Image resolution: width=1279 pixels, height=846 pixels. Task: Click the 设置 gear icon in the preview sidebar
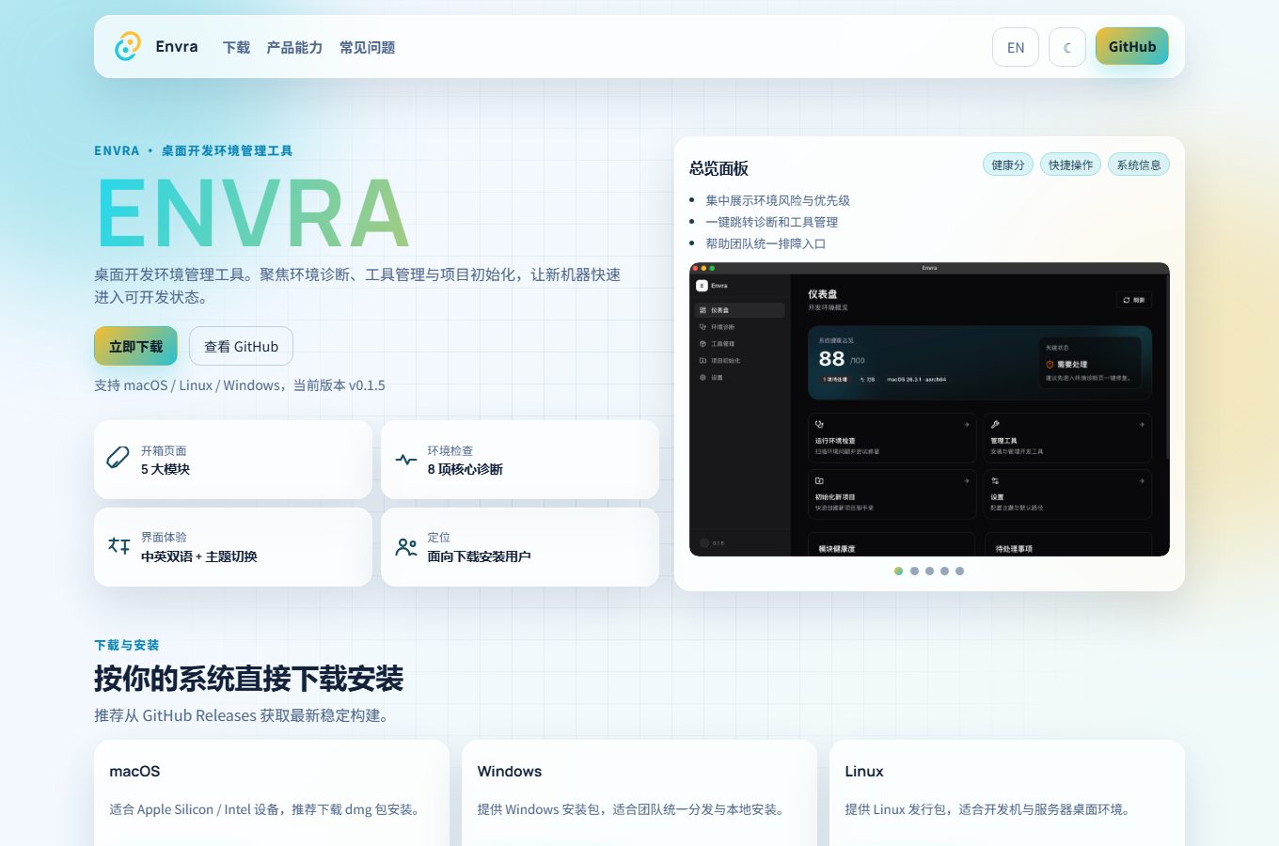(703, 378)
